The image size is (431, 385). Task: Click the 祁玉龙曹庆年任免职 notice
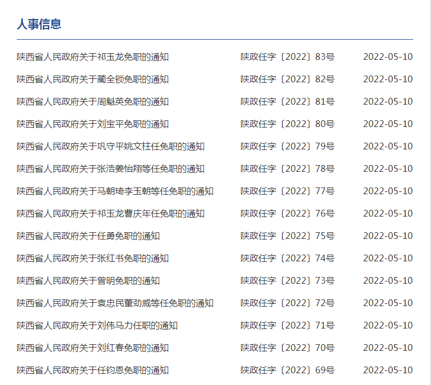[x=110, y=214]
